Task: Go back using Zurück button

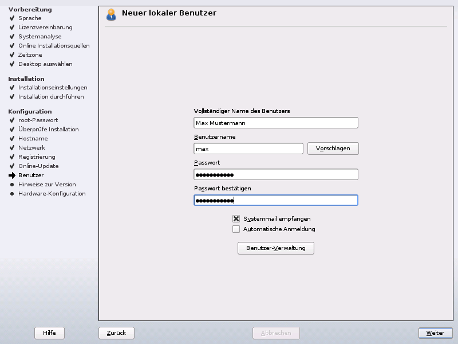Action: pos(116,333)
